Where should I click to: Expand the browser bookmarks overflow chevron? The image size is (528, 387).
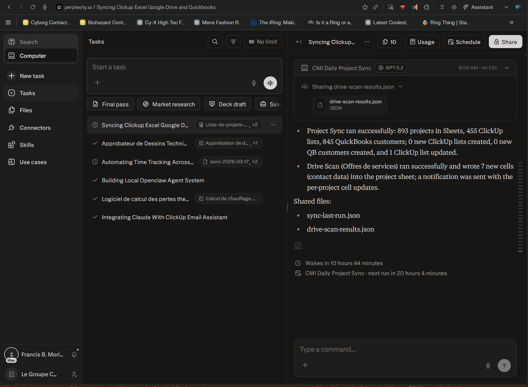511,22
